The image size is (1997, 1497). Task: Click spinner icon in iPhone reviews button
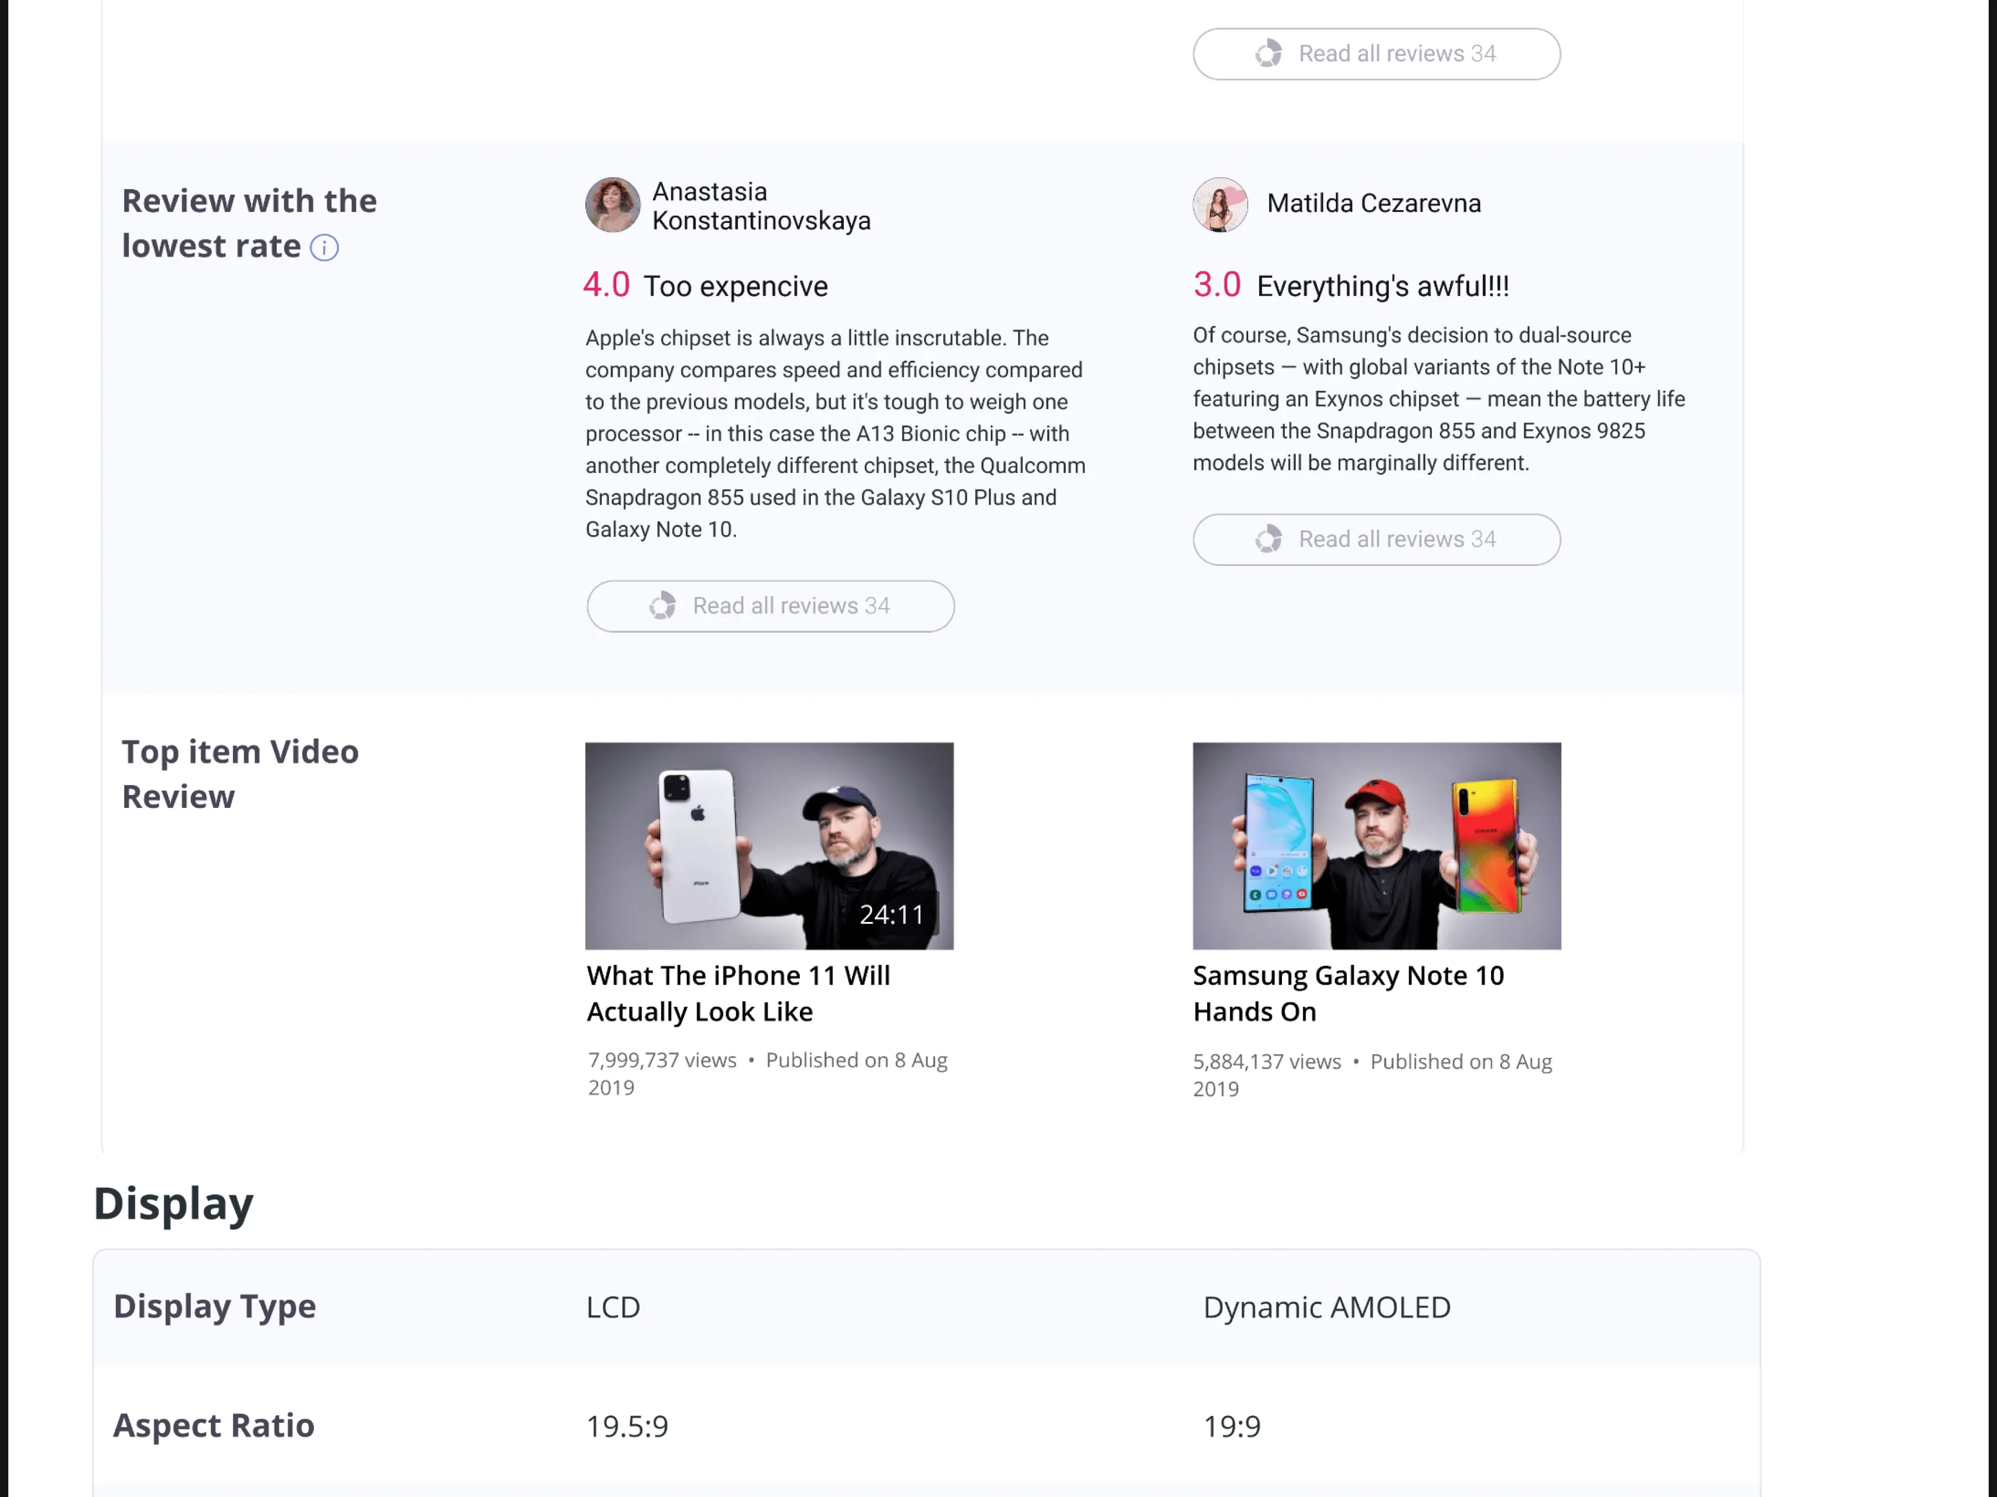point(663,605)
